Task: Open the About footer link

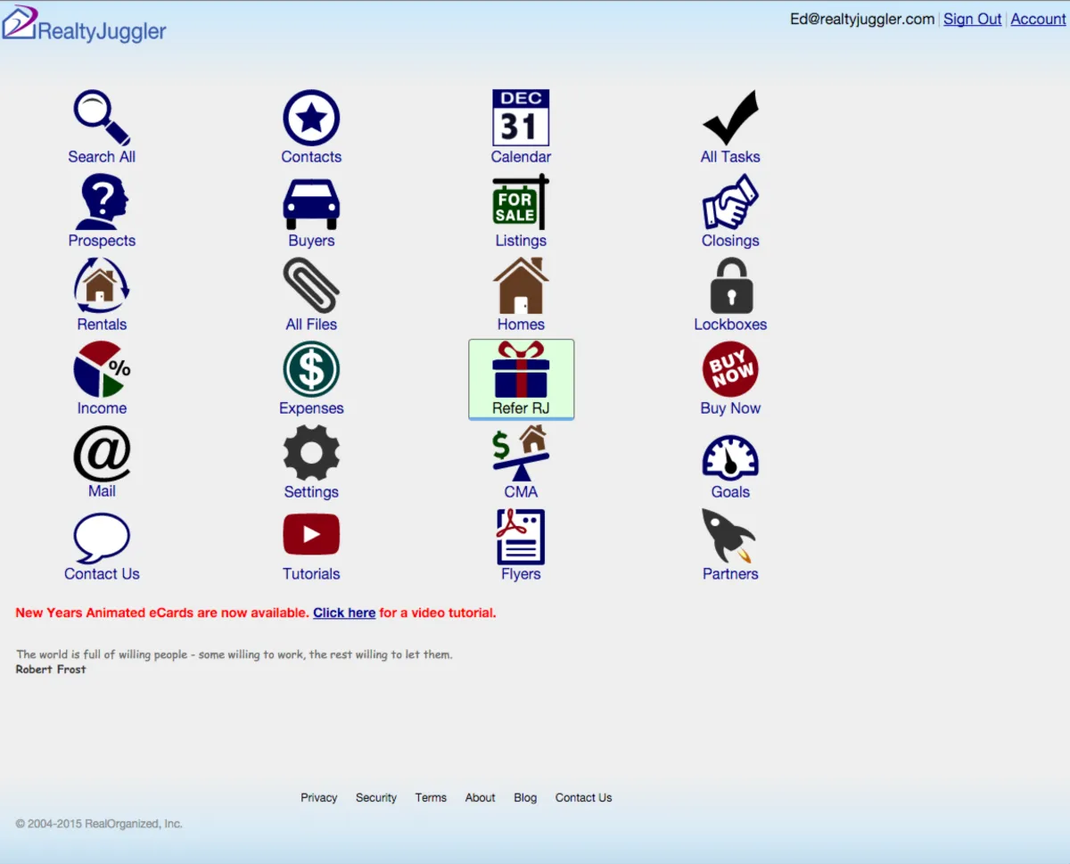Action: pyautogui.click(x=480, y=798)
